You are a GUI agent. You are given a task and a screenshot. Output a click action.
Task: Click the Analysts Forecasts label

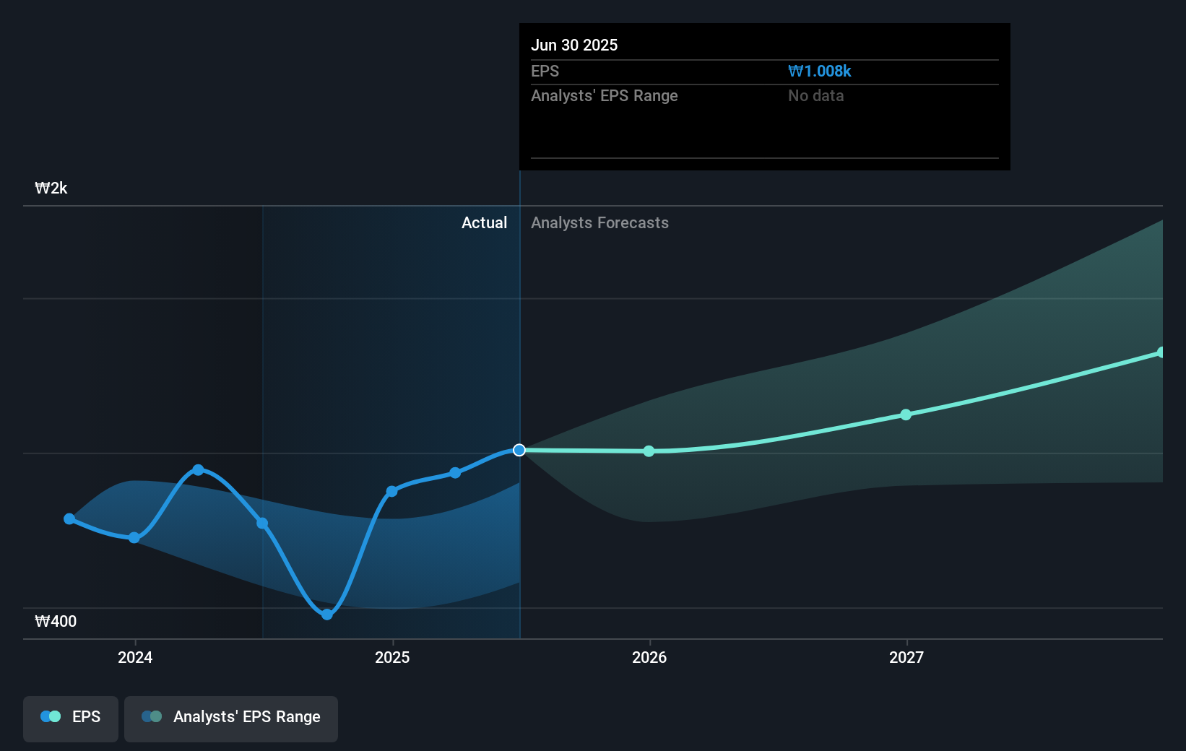600,223
